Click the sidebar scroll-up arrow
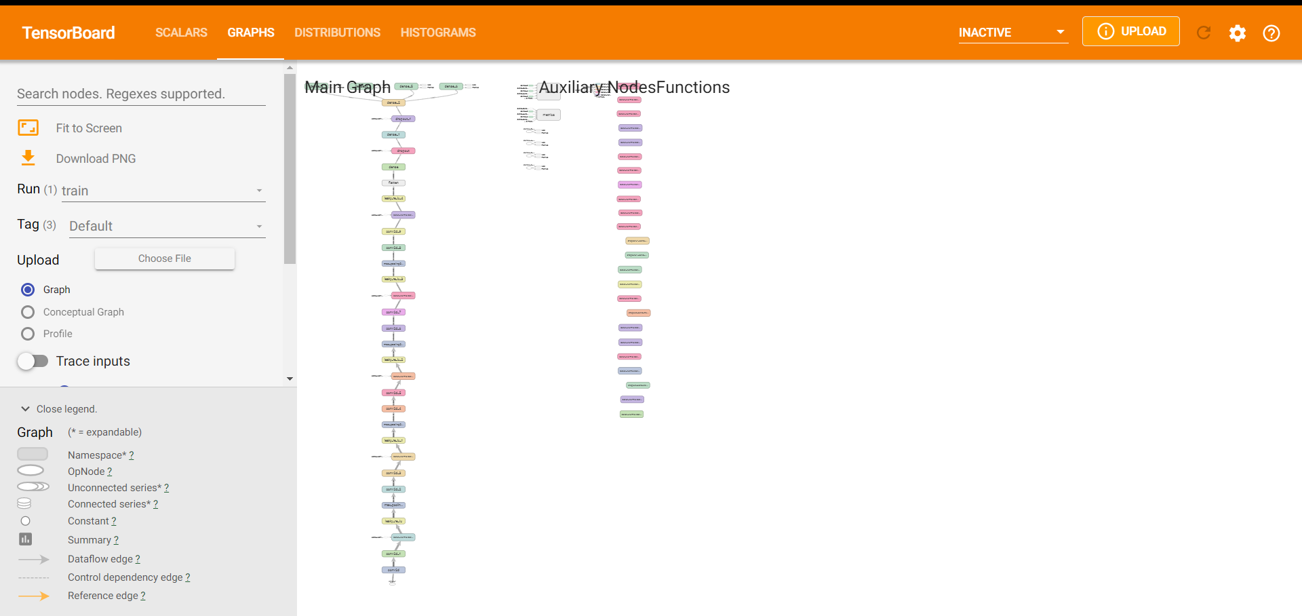Viewport: 1302px width, 616px height. click(x=290, y=68)
